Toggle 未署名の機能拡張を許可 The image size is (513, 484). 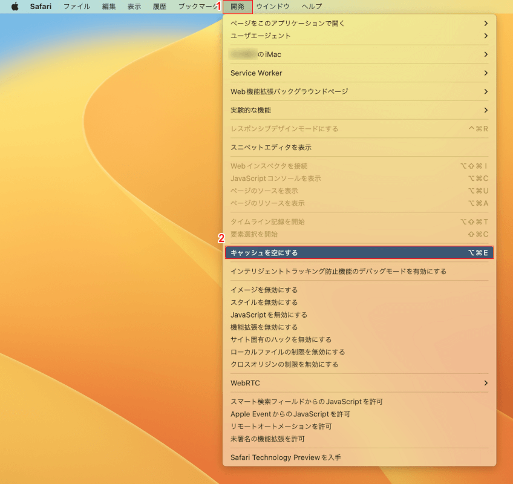(359, 439)
